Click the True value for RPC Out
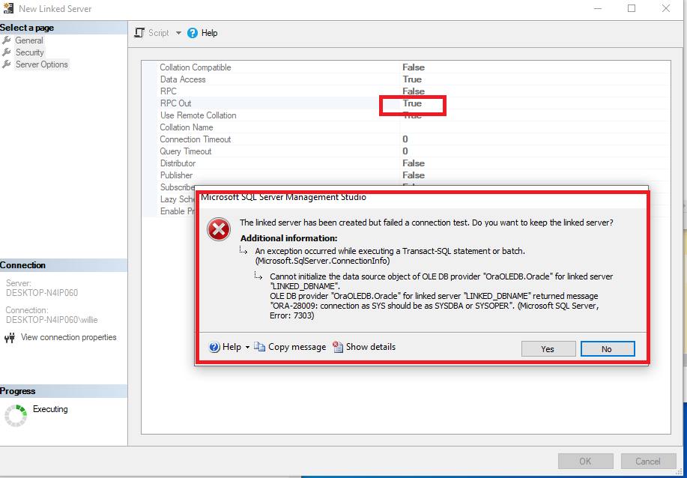The width and height of the screenshot is (687, 478). pyautogui.click(x=412, y=103)
